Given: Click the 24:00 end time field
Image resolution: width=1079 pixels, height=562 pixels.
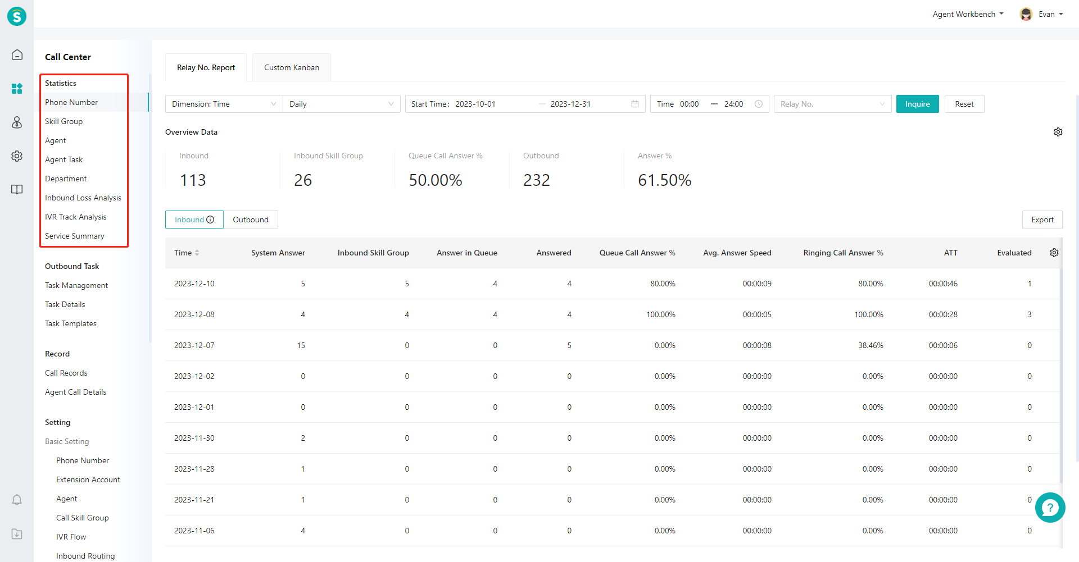Looking at the screenshot, I should [x=734, y=104].
